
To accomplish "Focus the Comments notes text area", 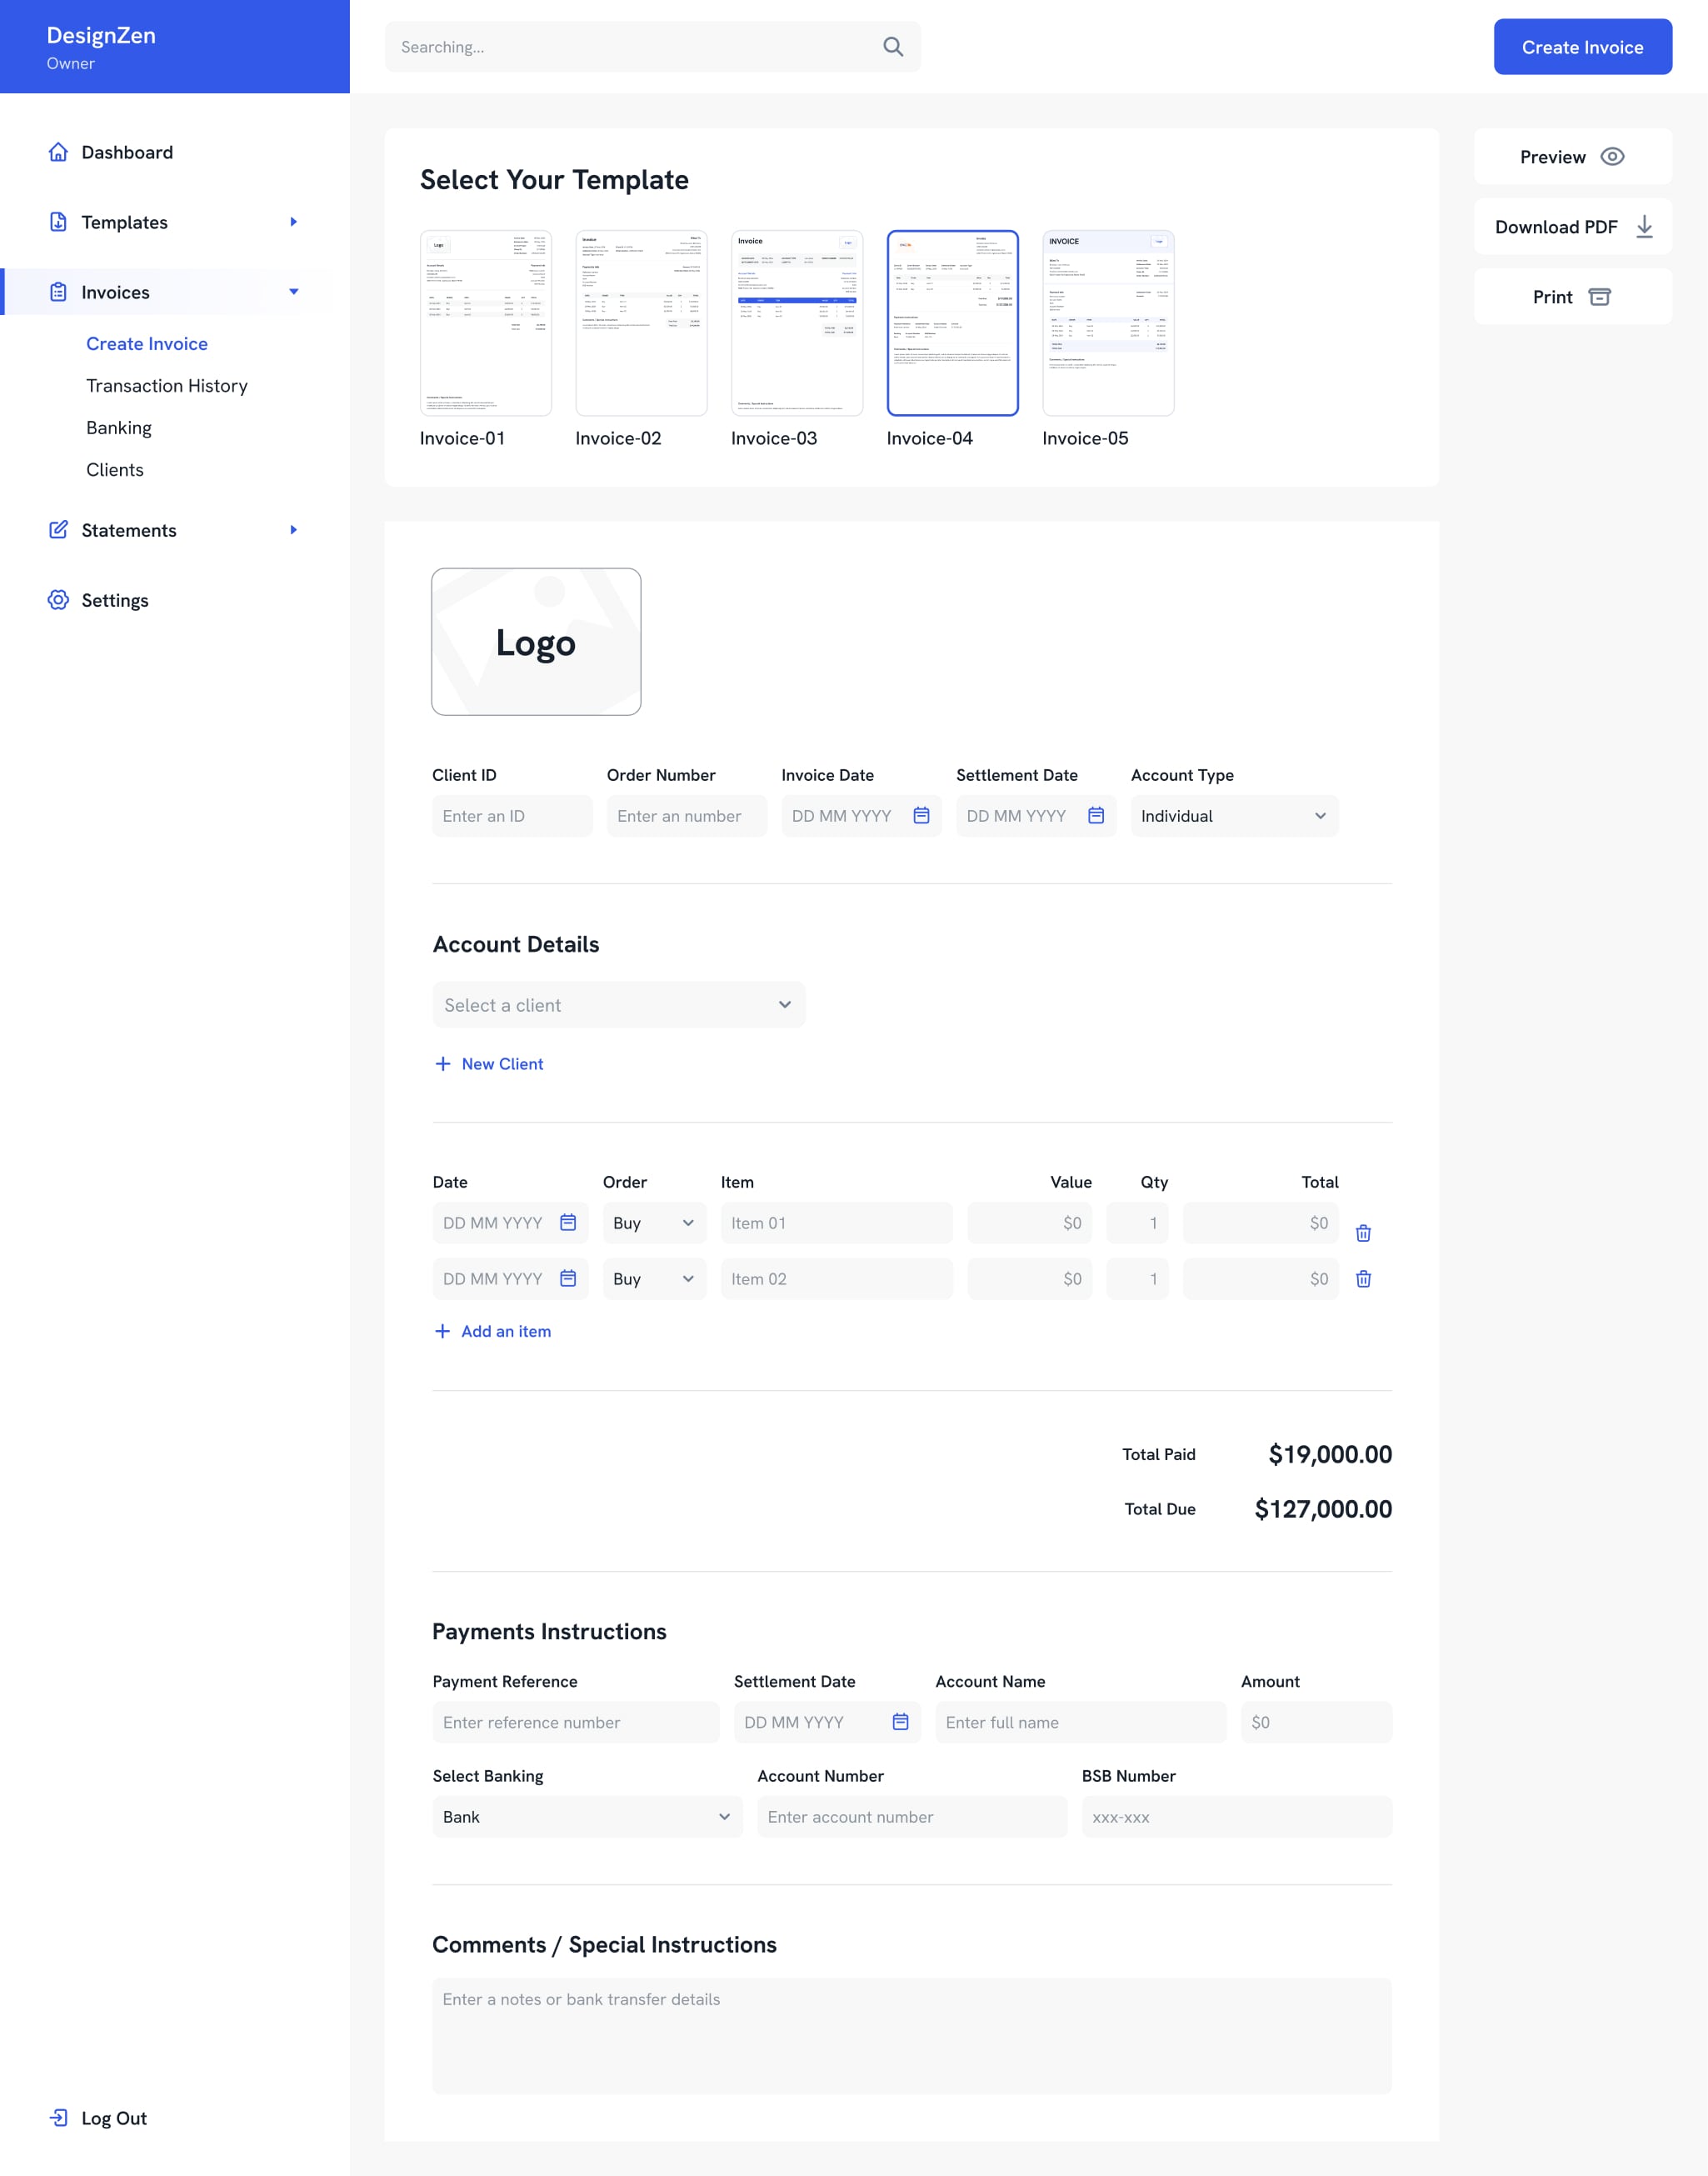I will (x=911, y=2036).
